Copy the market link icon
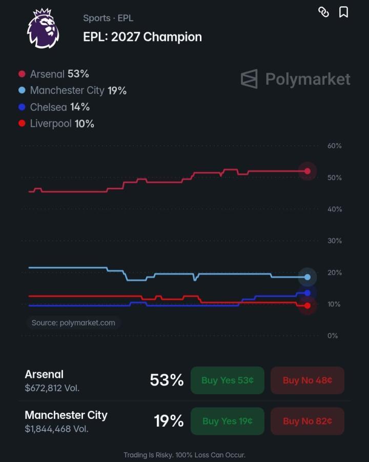 click(323, 12)
